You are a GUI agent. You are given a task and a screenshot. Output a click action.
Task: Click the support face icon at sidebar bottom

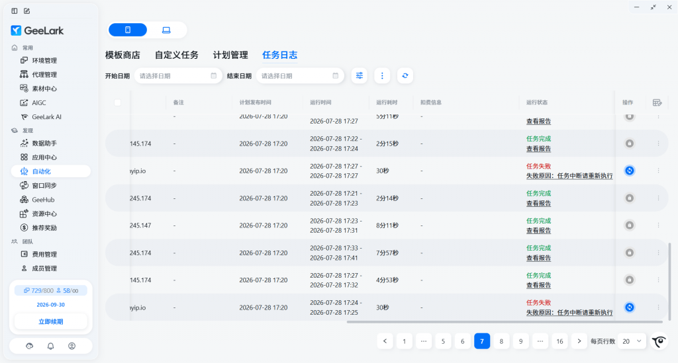click(29, 346)
